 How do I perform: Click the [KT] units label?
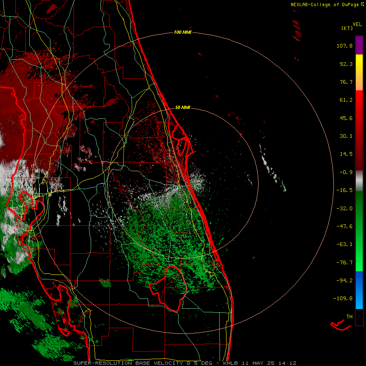(x=347, y=28)
